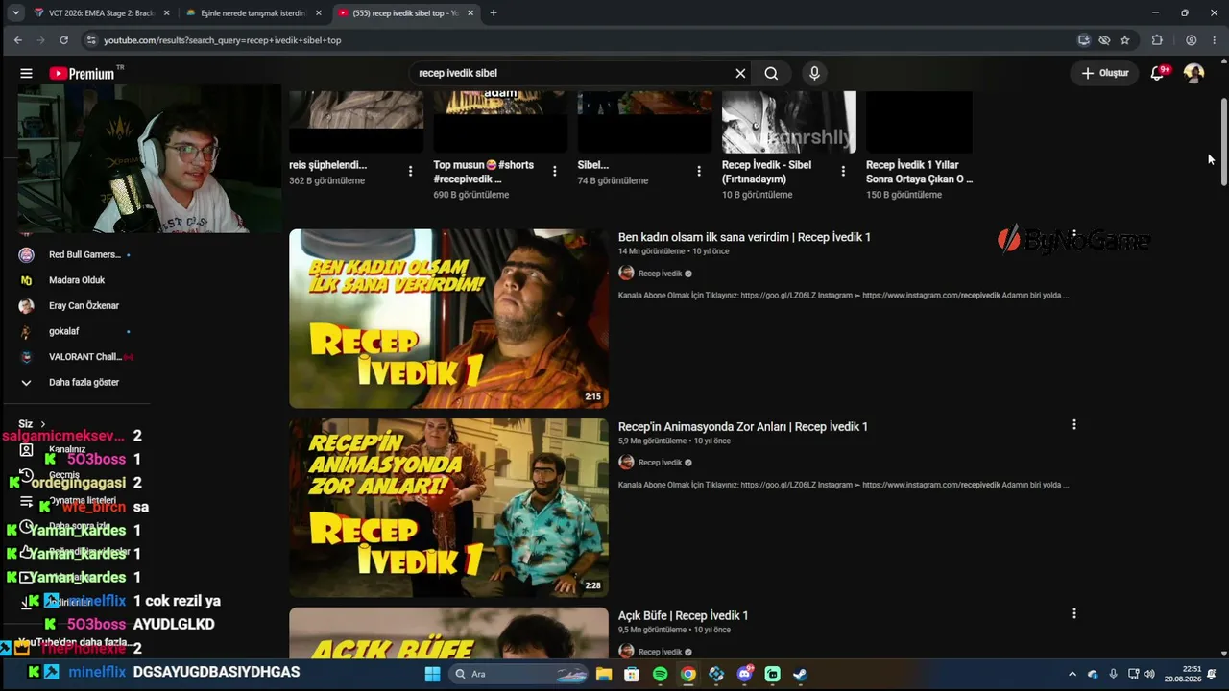Open more options for Sibel... short
The image size is (1229, 691).
click(699, 171)
